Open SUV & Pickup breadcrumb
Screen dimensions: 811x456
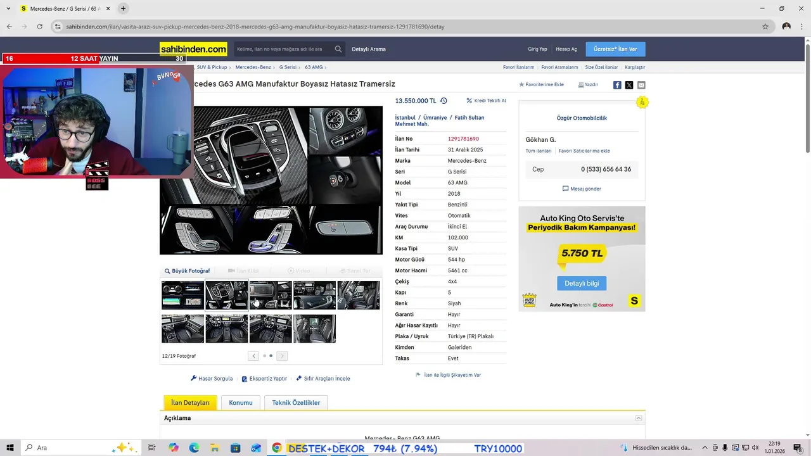(212, 67)
